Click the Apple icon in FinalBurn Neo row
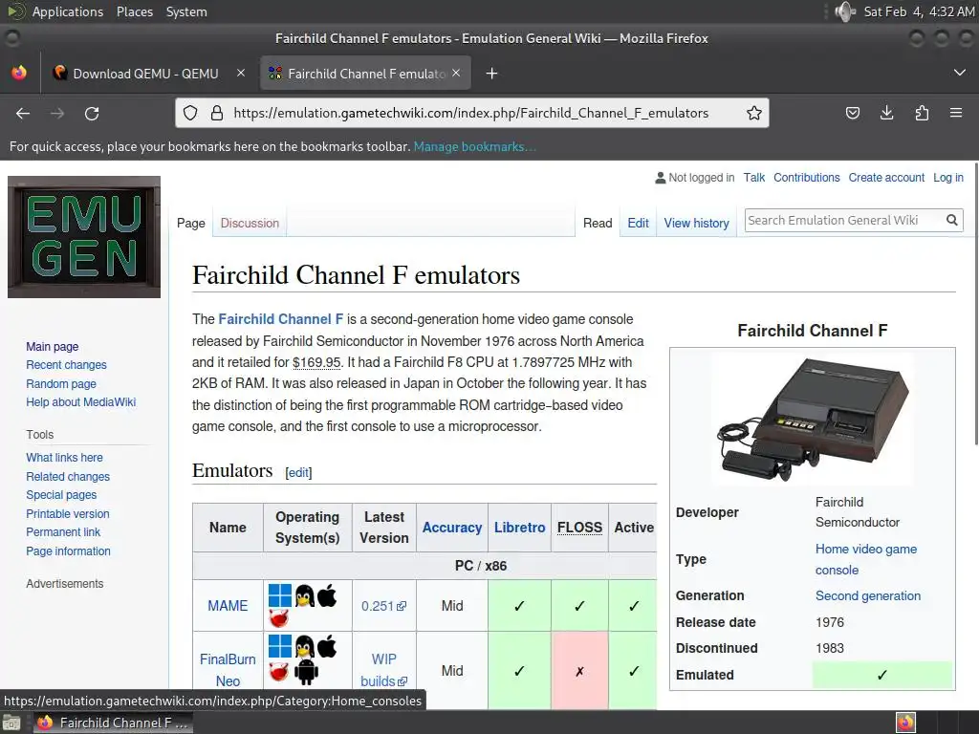The height and width of the screenshot is (734, 979). 327,646
